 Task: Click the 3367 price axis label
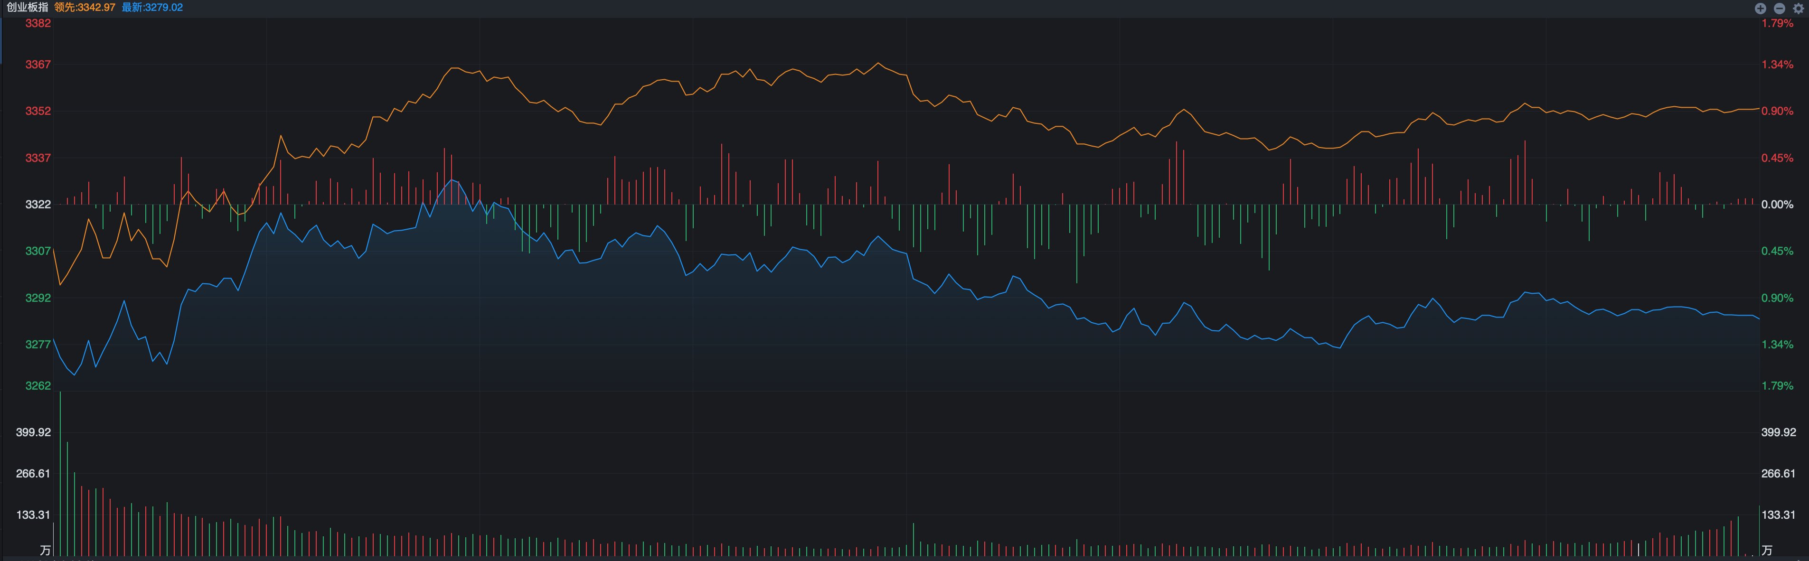click(38, 65)
